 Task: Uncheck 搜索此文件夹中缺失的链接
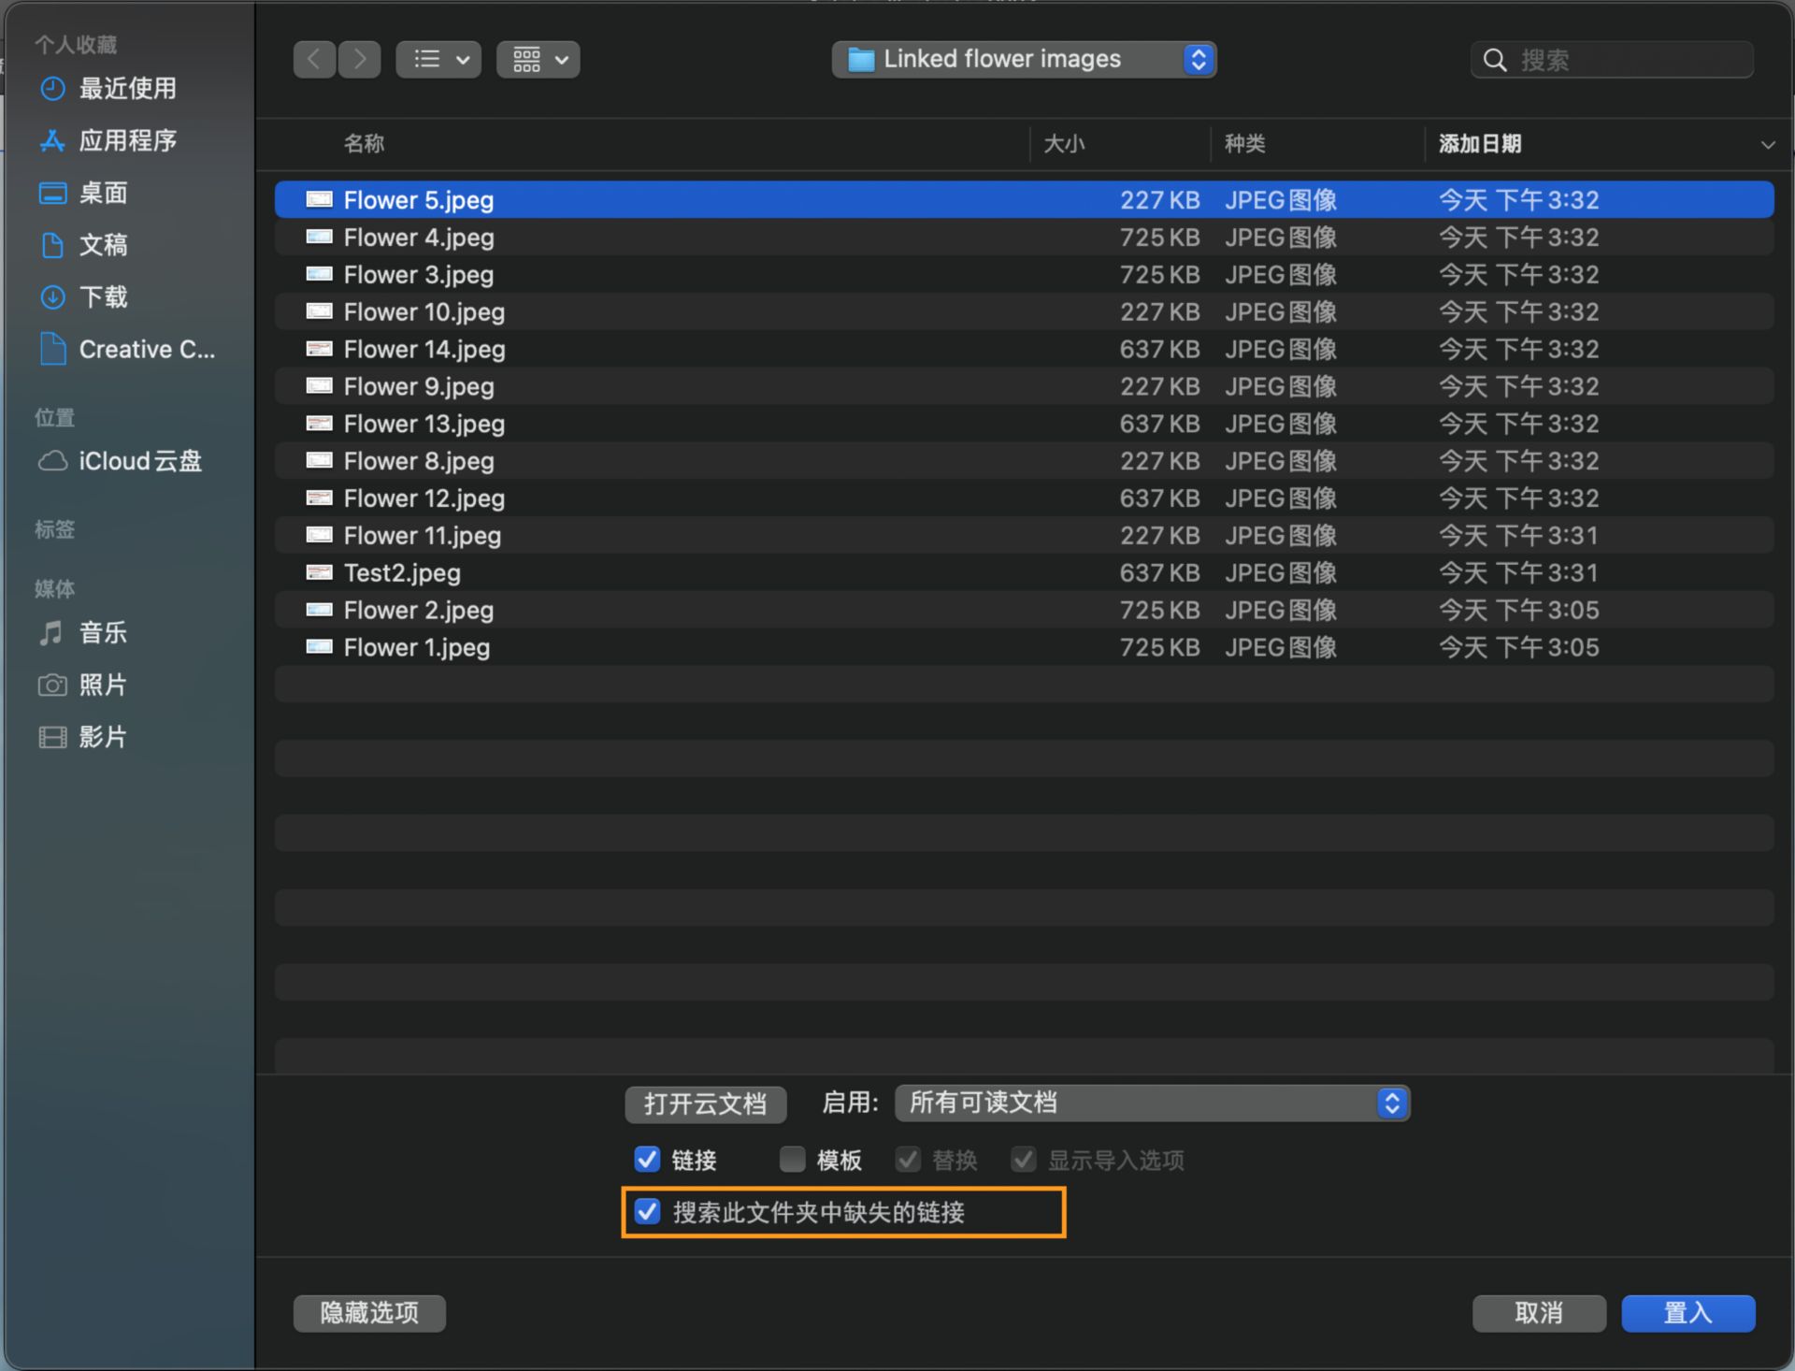(x=649, y=1212)
